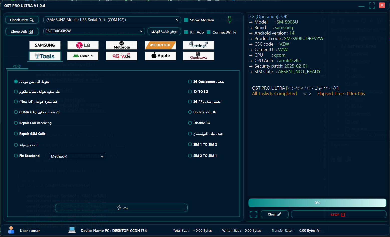Open the Settings tile

coord(199,45)
